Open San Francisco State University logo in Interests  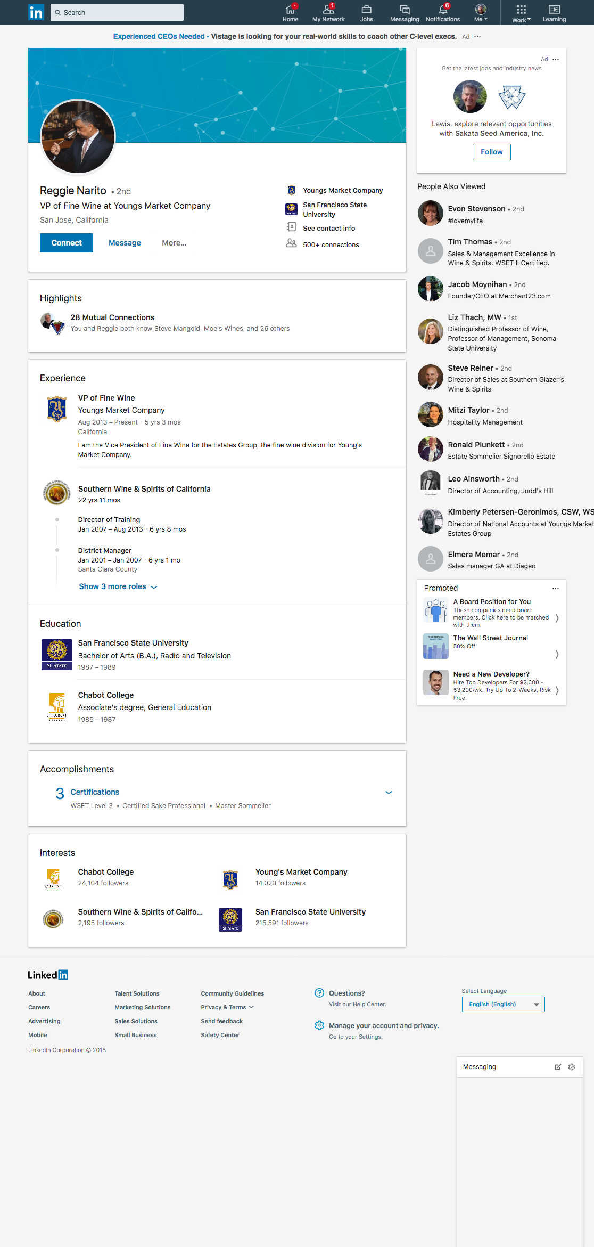pos(230,920)
